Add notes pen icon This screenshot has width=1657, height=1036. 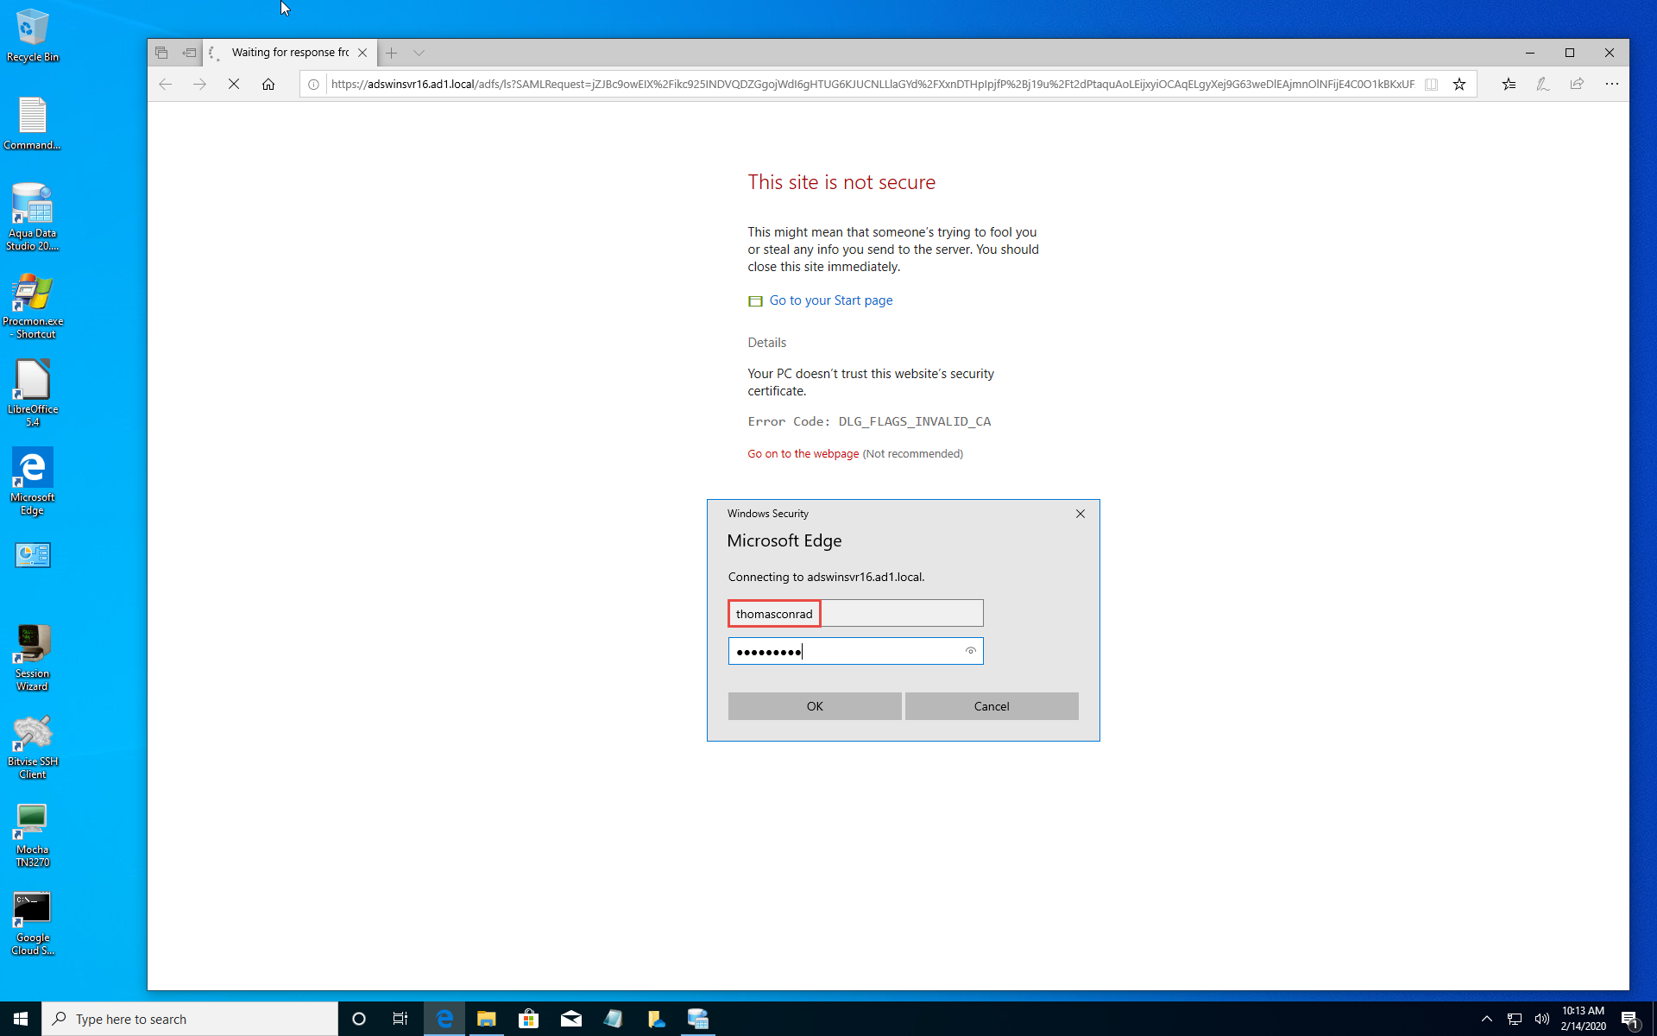[x=1543, y=84]
